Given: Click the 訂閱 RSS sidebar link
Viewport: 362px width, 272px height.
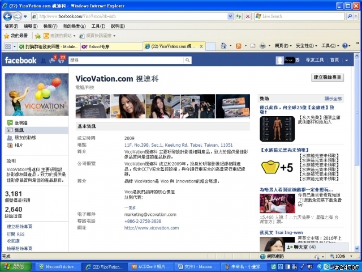Looking at the screenshot, I should pos(15,234).
